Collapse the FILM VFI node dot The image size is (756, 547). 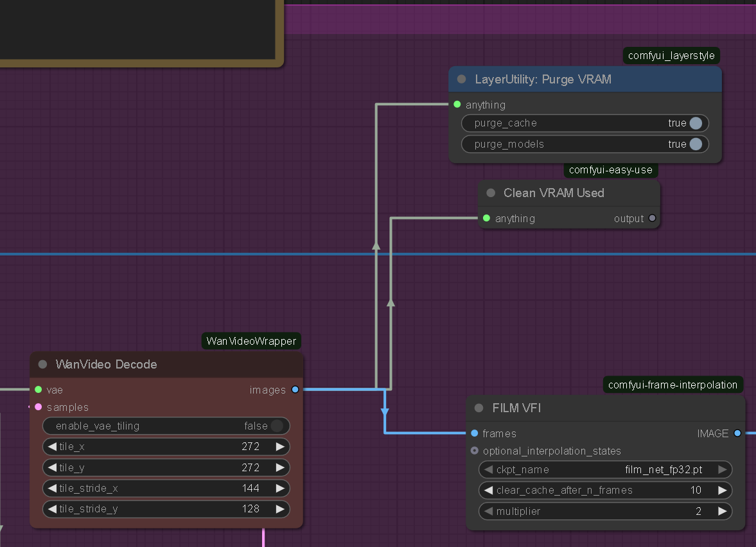[479, 408]
